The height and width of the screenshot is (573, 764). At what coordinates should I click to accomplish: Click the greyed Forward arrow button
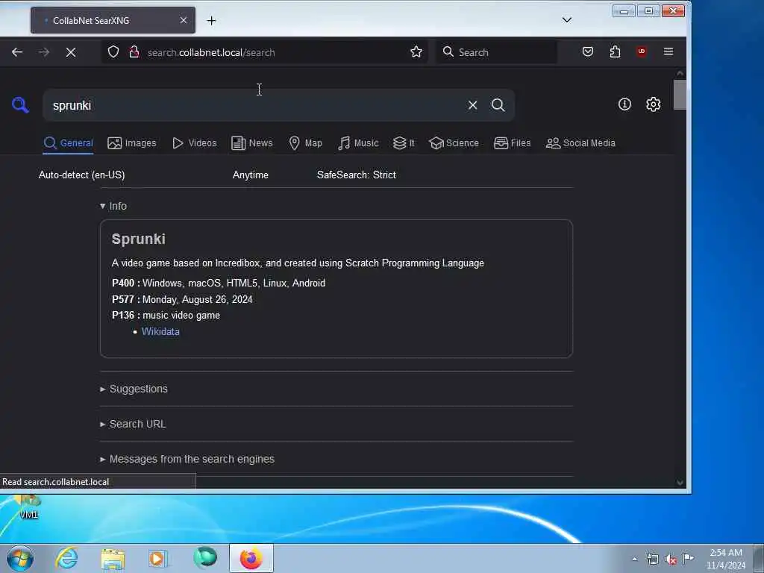pyautogui.click(x=44, y=52)
